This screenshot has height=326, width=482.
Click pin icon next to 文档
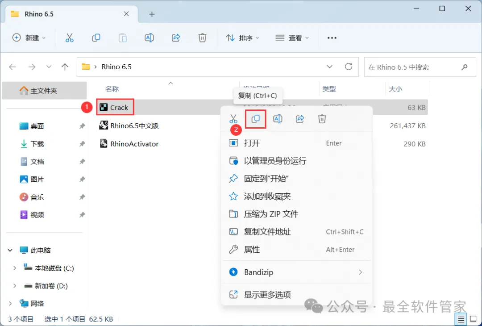(82, 162)
